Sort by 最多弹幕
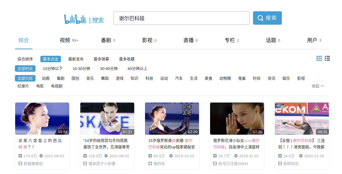342x174 pixels. point(101,59)
